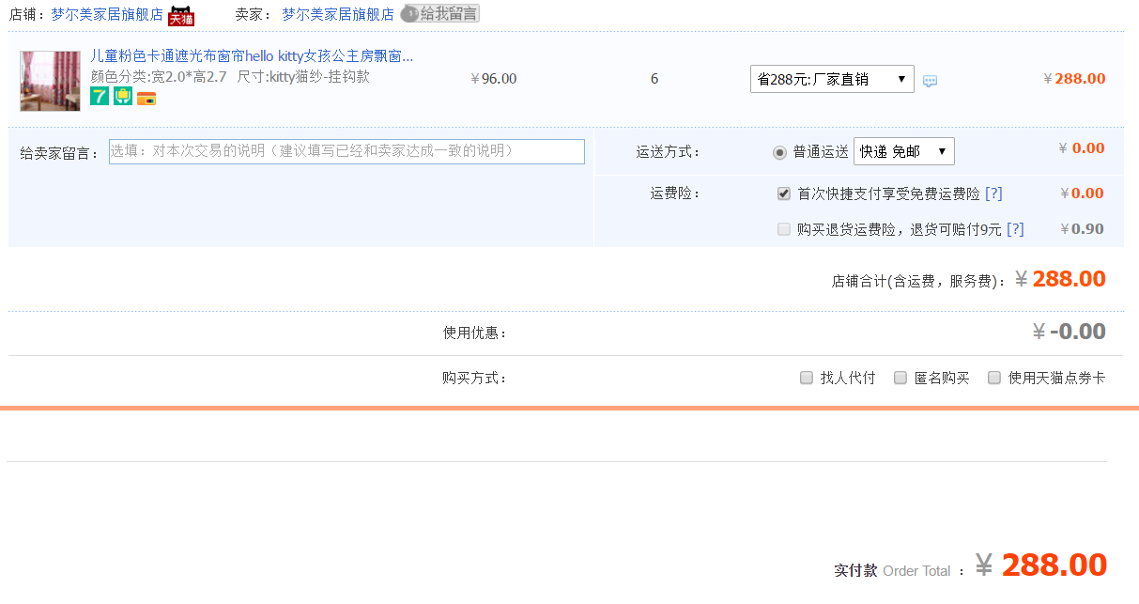
Task: Open the 梦尔美家居旗舰店 seller link after 卖家
Action: point(338,15)
